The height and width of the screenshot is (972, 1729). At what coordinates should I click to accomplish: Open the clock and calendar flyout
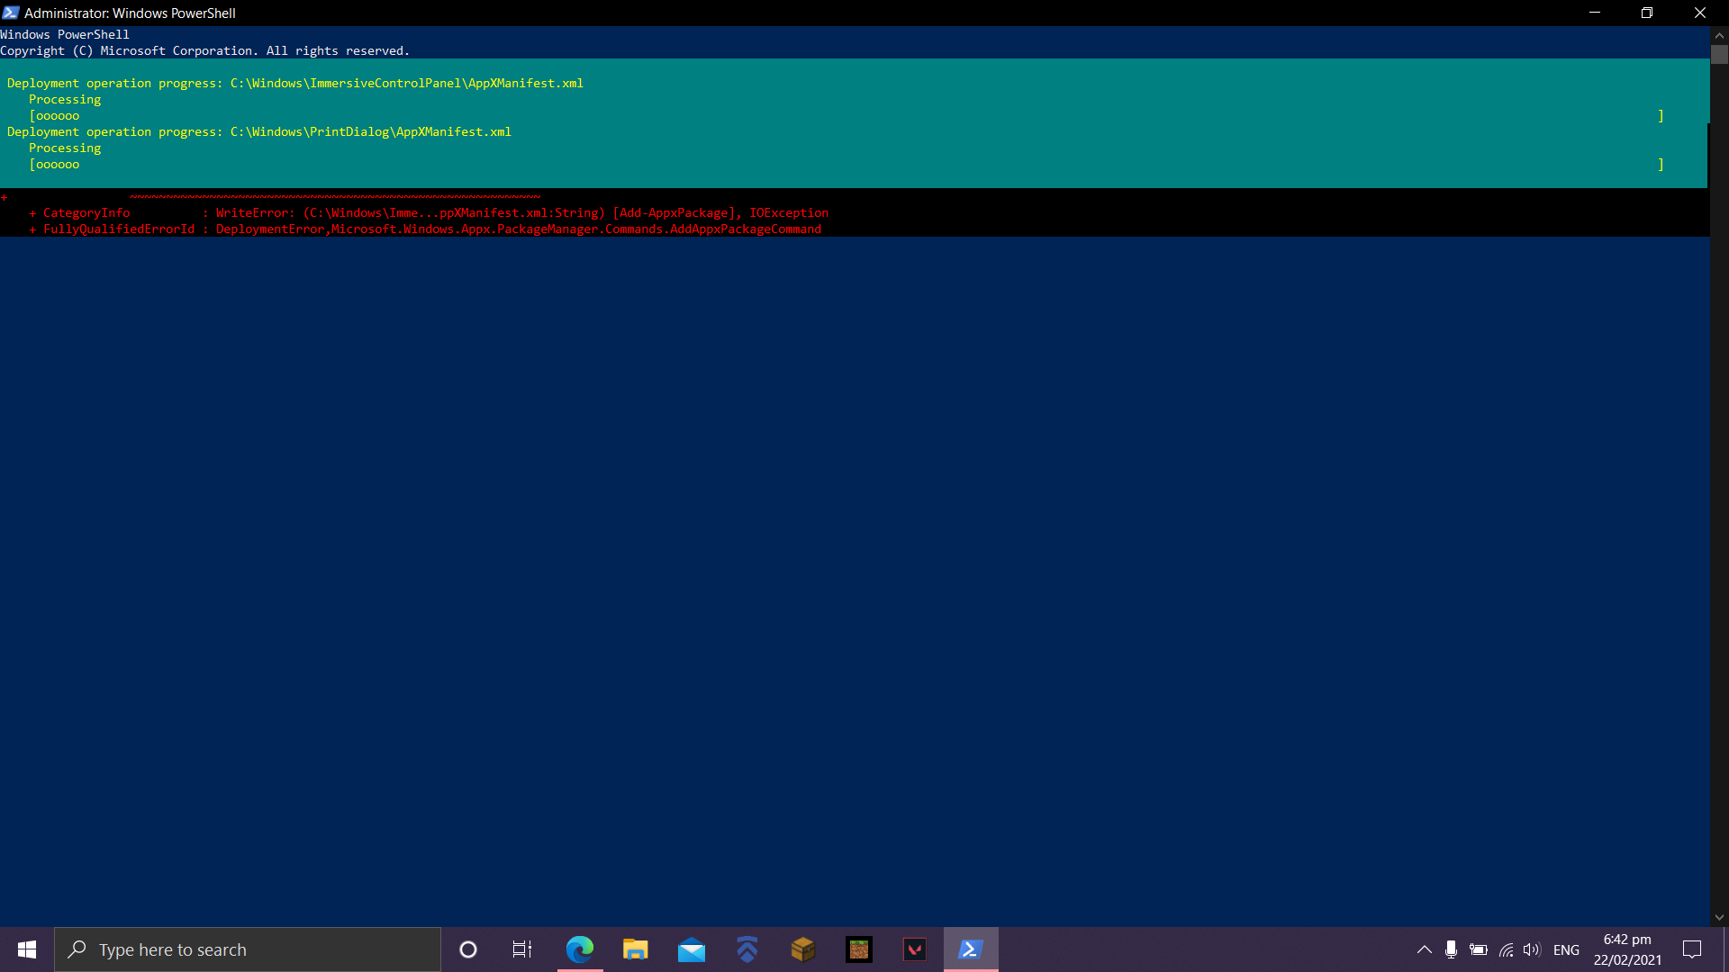point(1627,949)
